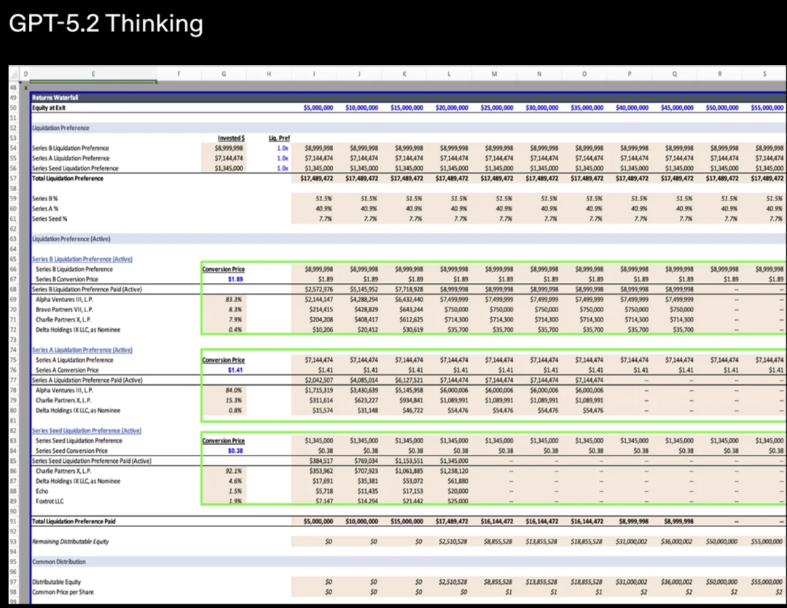
Task: Select the Series Seed Liquidation Preference (Active) heading
Action: (86, 431)
